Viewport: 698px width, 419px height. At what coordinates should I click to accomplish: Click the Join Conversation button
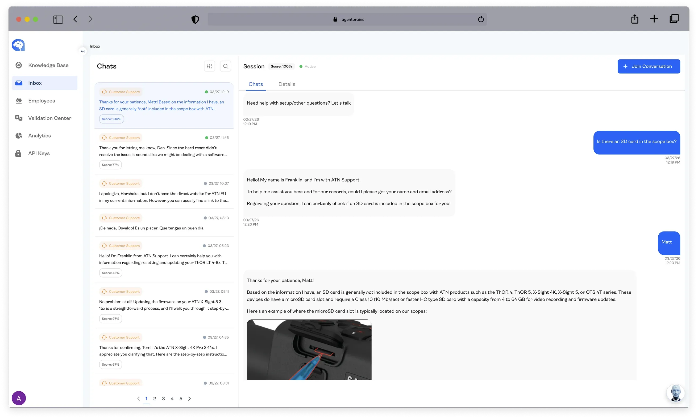[x=649, y=66]
